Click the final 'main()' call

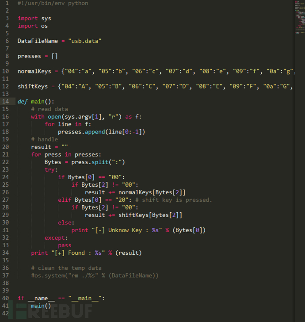41,306
